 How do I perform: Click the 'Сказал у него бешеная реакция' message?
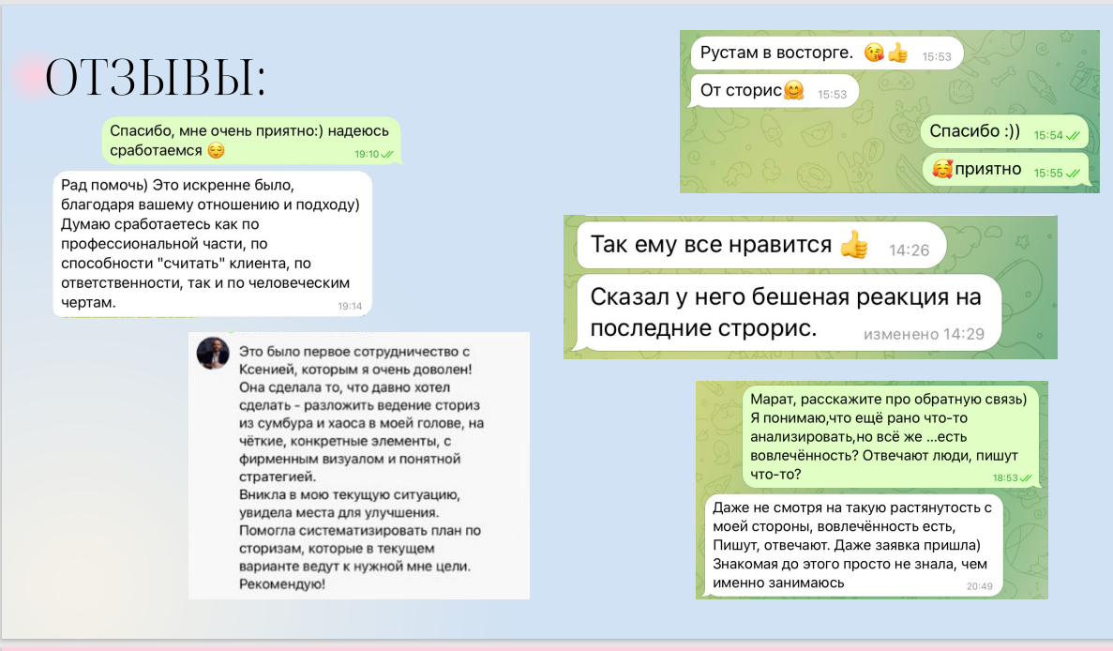pos(789,312)
